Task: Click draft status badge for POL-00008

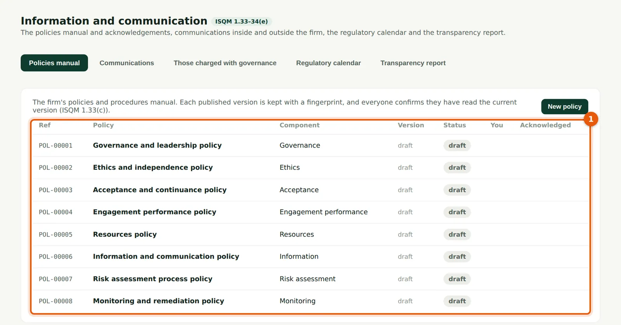Action: tap(457, 301)
